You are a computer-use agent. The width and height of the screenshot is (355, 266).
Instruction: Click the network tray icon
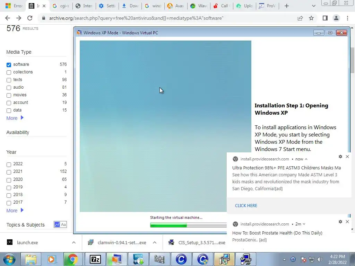[312, 259]
